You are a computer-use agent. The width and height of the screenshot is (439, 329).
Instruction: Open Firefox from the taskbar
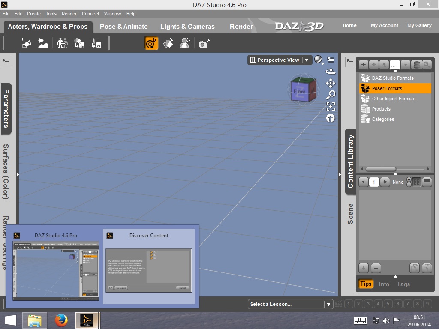[61, 320]
